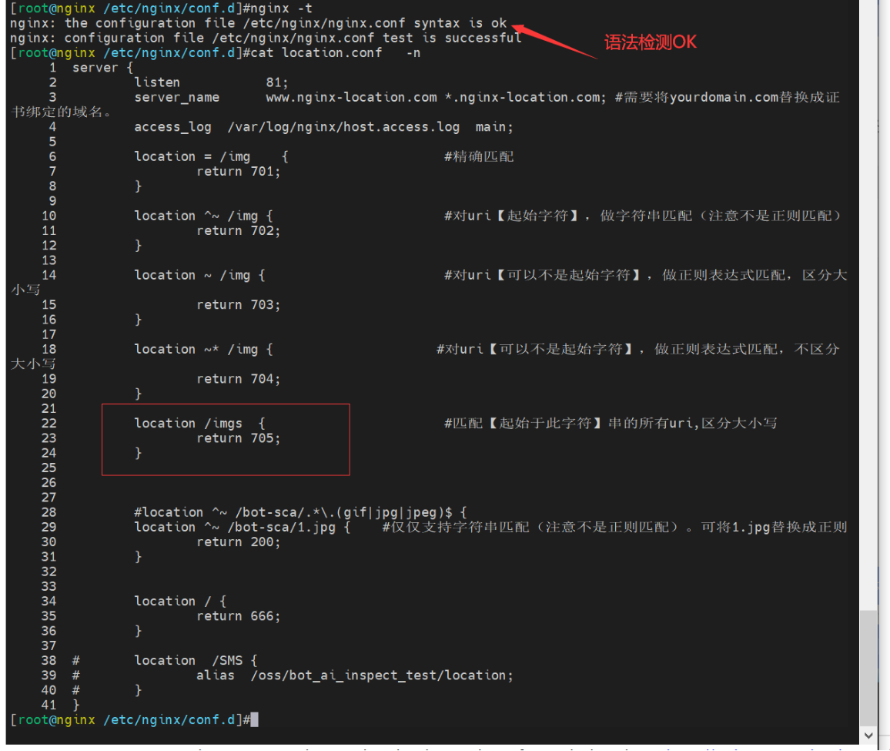Click 'return 703;' line
Viewport: 890px width, 751px height.
239,305
